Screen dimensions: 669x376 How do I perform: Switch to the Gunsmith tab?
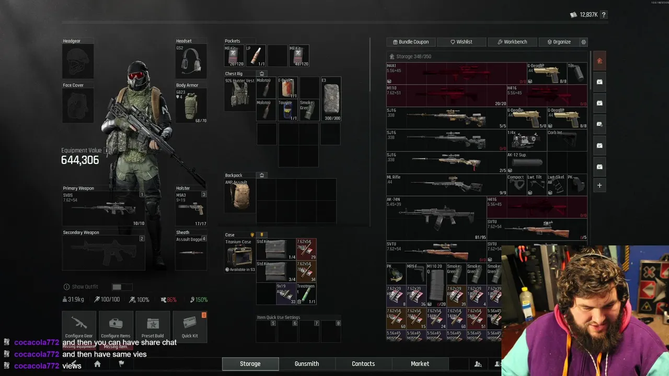tap(307, 364)
